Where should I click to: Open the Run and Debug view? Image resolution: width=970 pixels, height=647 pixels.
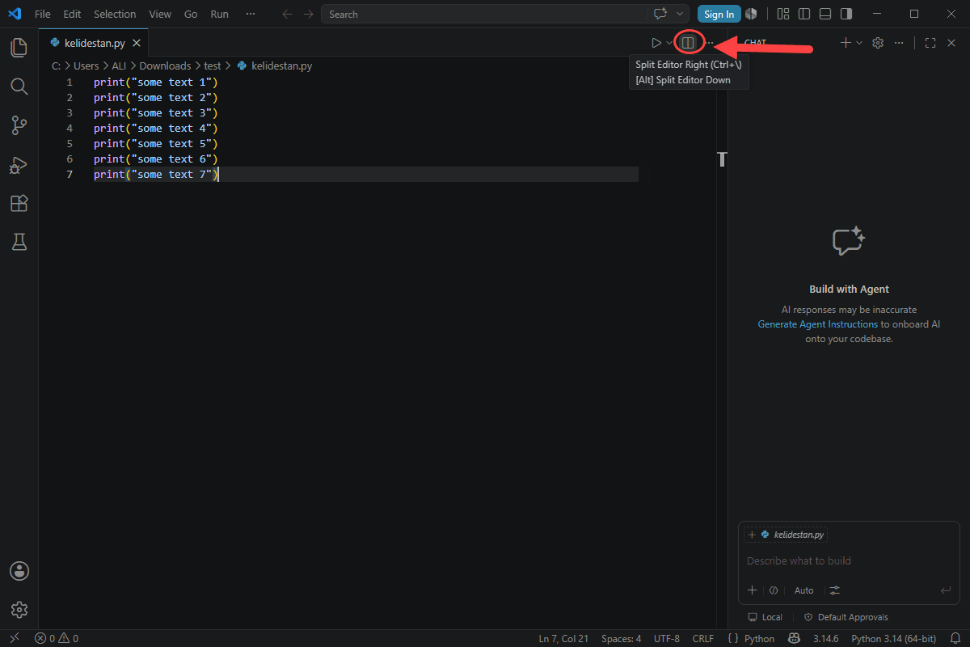[x=19, y=165]
